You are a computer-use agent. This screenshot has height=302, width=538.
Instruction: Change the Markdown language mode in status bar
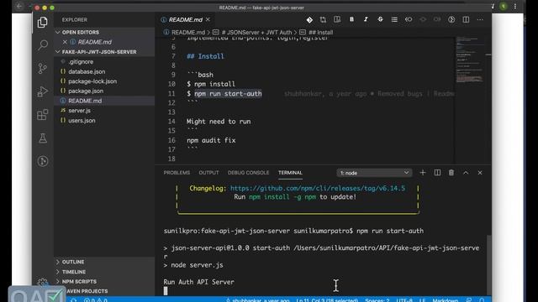445,299
